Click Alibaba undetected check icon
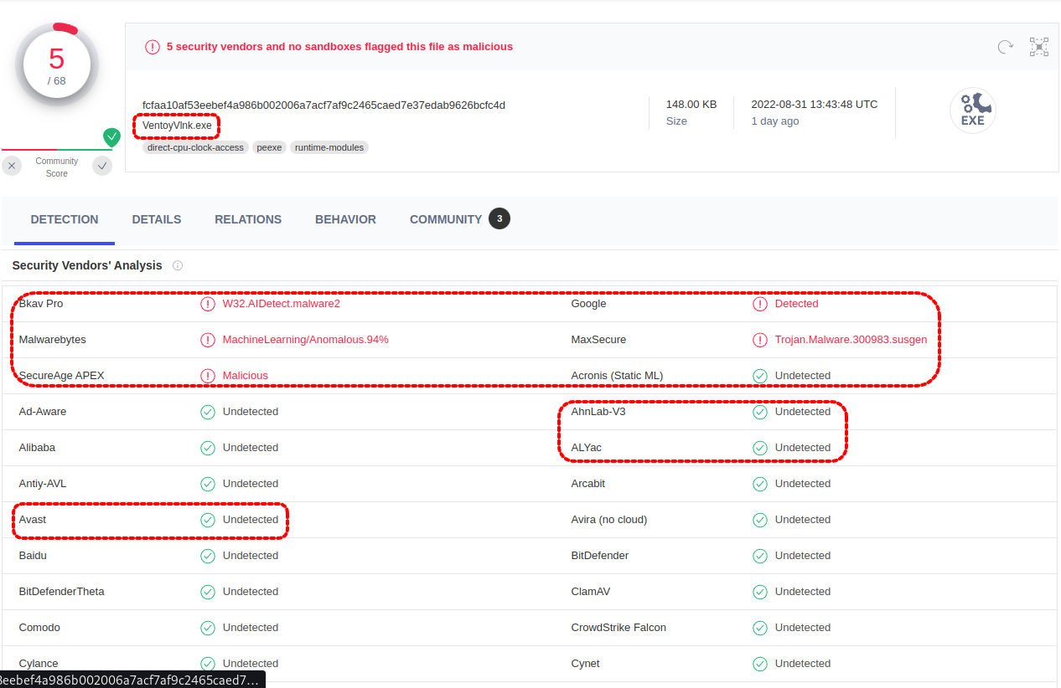 coord(208,448)
